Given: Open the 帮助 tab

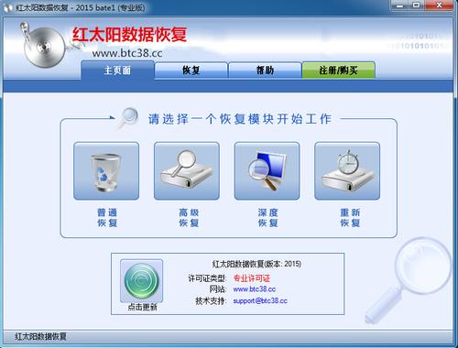Looking at the screenshot, I should click(265, 71).
